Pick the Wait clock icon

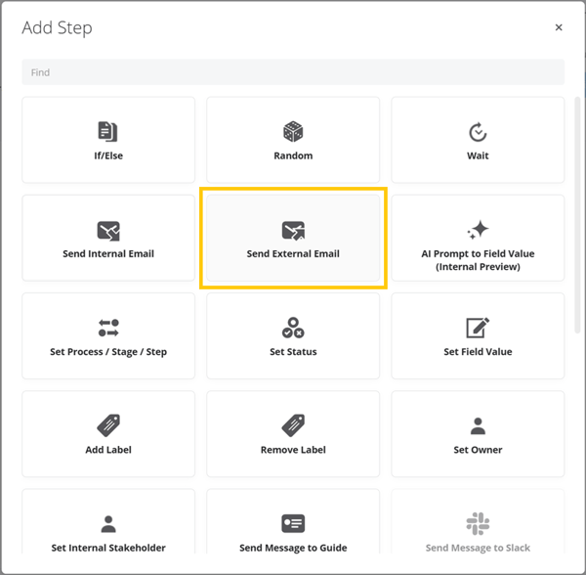pyautogui.click(x=478, y=132)
